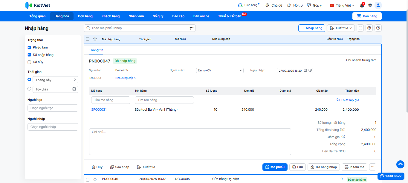
Task: Switch to Thông tin tab
Action: [96, 50]
